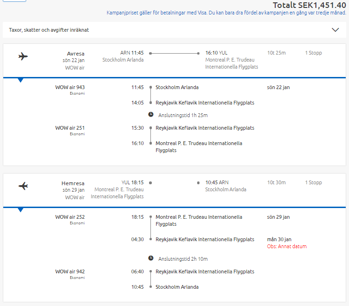Expand the Taxor, skatter och avgifter chevron

pos(335,30)
